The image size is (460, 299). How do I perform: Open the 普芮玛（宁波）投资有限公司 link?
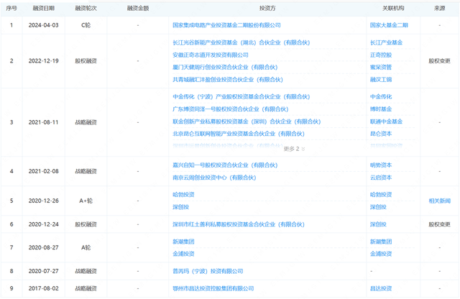(x=208, y=271)
